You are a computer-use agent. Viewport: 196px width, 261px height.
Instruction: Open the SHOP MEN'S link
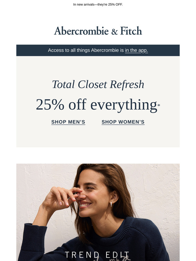(68, 122)
